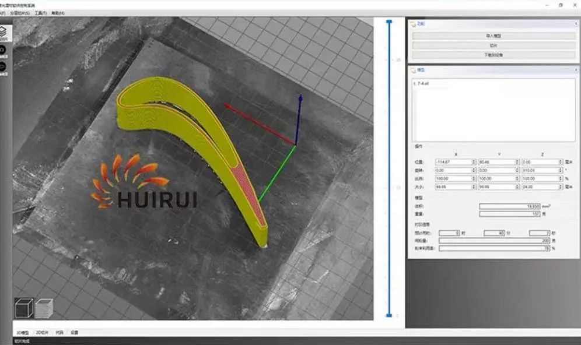Click the Import Model button

click(494, 36)
